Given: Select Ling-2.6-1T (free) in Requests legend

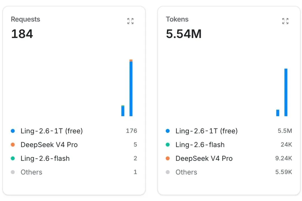Looking at the screenshot, I should pyautogui.click(x=52, y=131).
